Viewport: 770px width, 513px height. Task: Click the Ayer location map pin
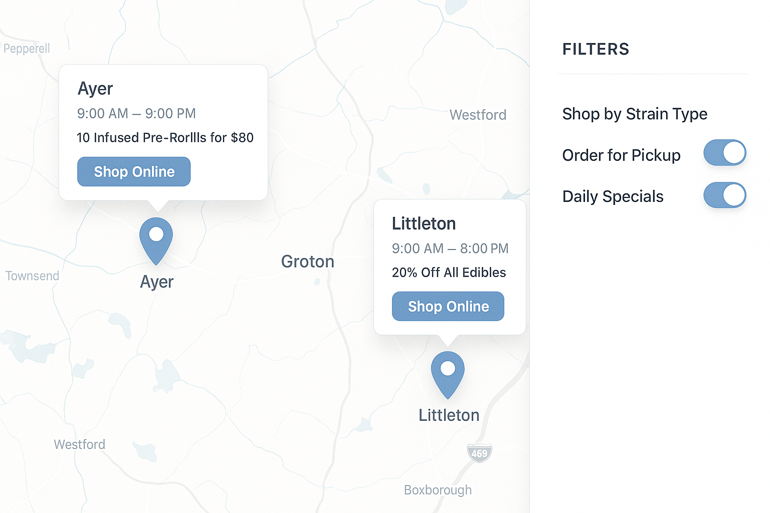click(156, 240)
